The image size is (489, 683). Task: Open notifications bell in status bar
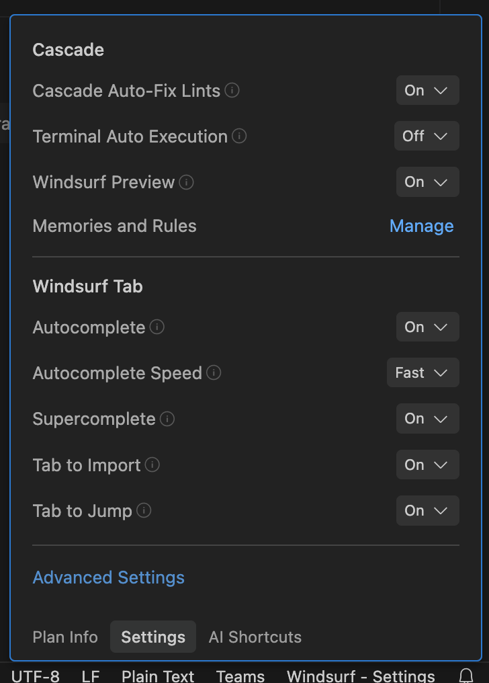click(466, 675)
